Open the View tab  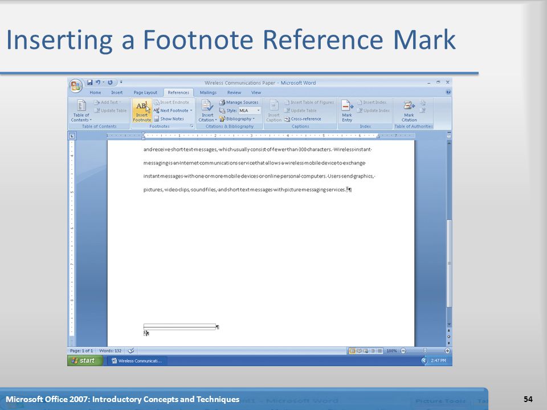pyautogui.click(x=256, y=92)
